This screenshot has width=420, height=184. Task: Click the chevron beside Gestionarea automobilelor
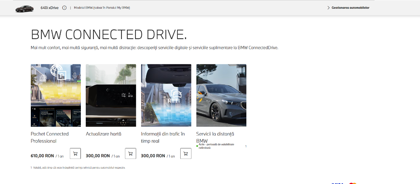click(329, 8)
